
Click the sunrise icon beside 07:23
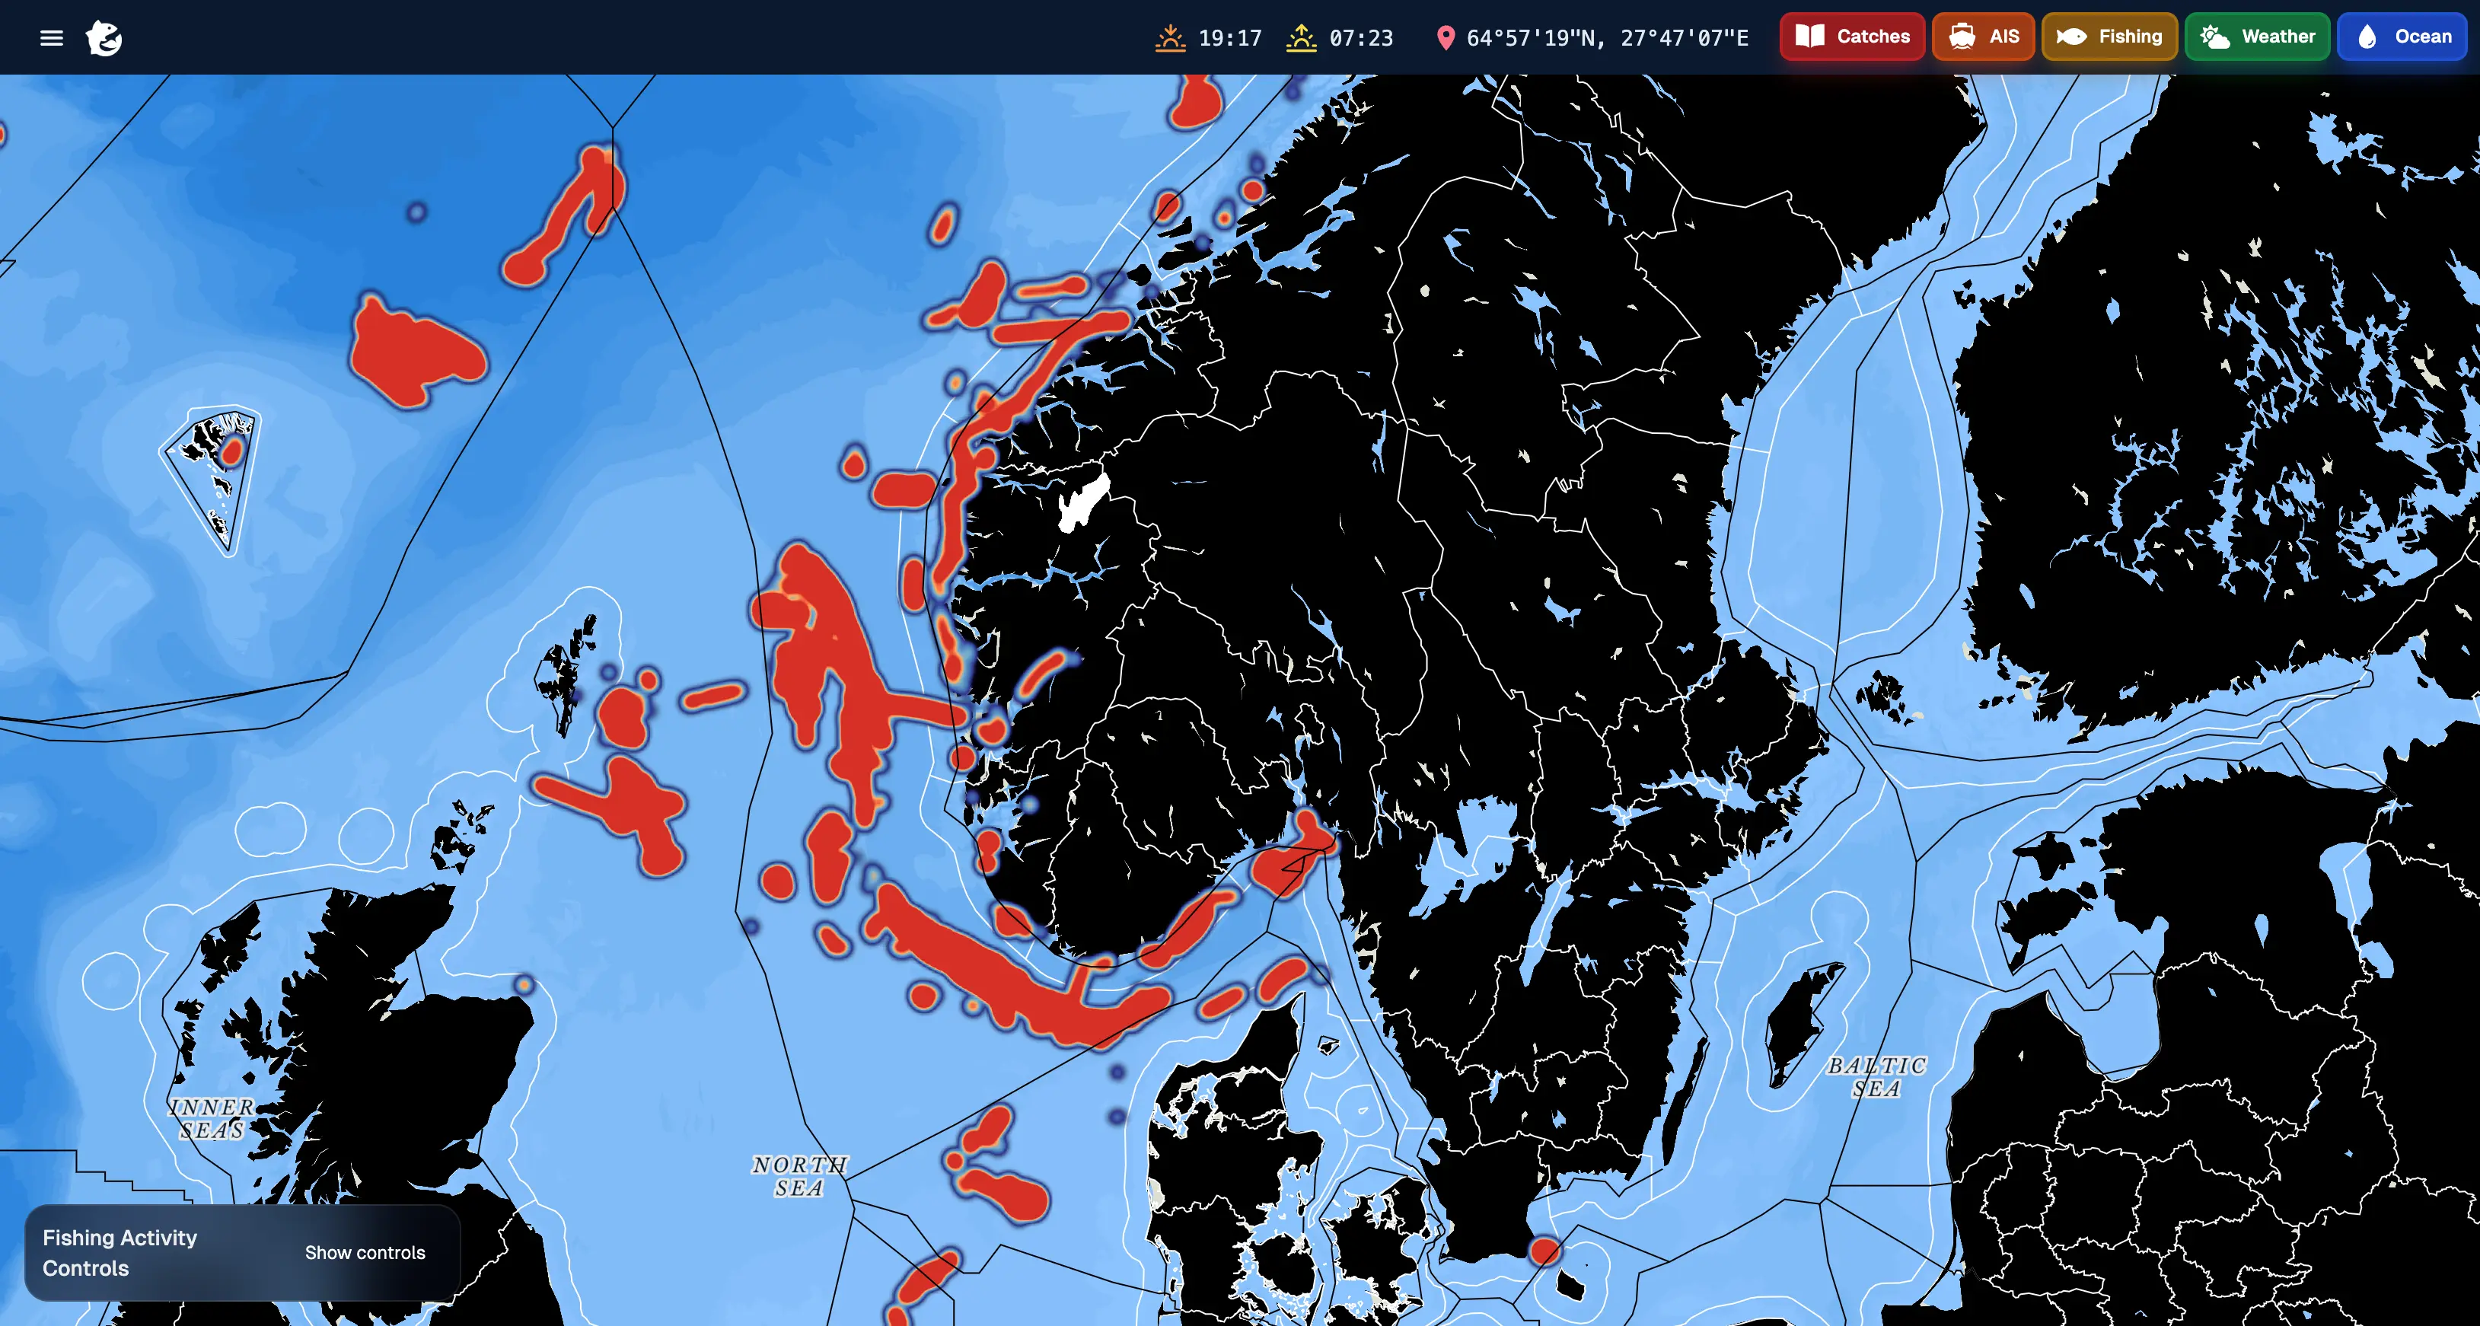point(1301,37)
